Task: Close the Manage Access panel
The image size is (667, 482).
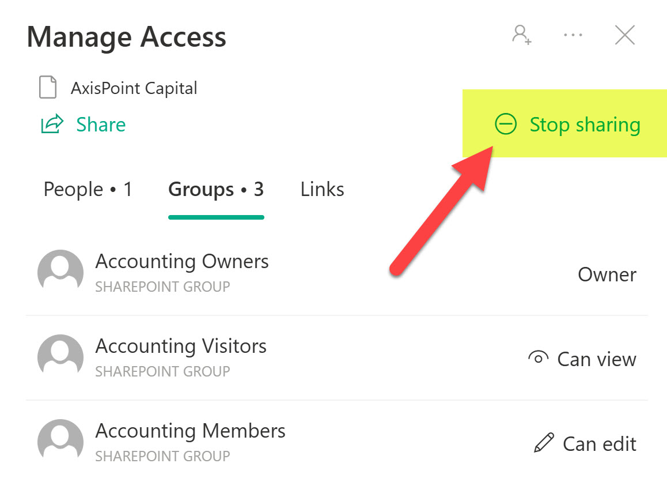Action: [625, 35]
